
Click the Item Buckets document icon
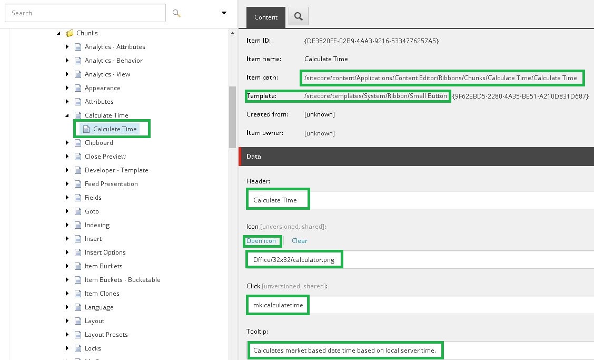click(78, 266)
